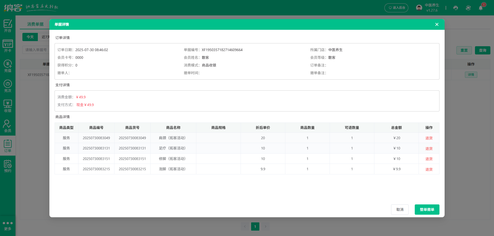Close the 单据详情 dialog

(x=437, y=24)
